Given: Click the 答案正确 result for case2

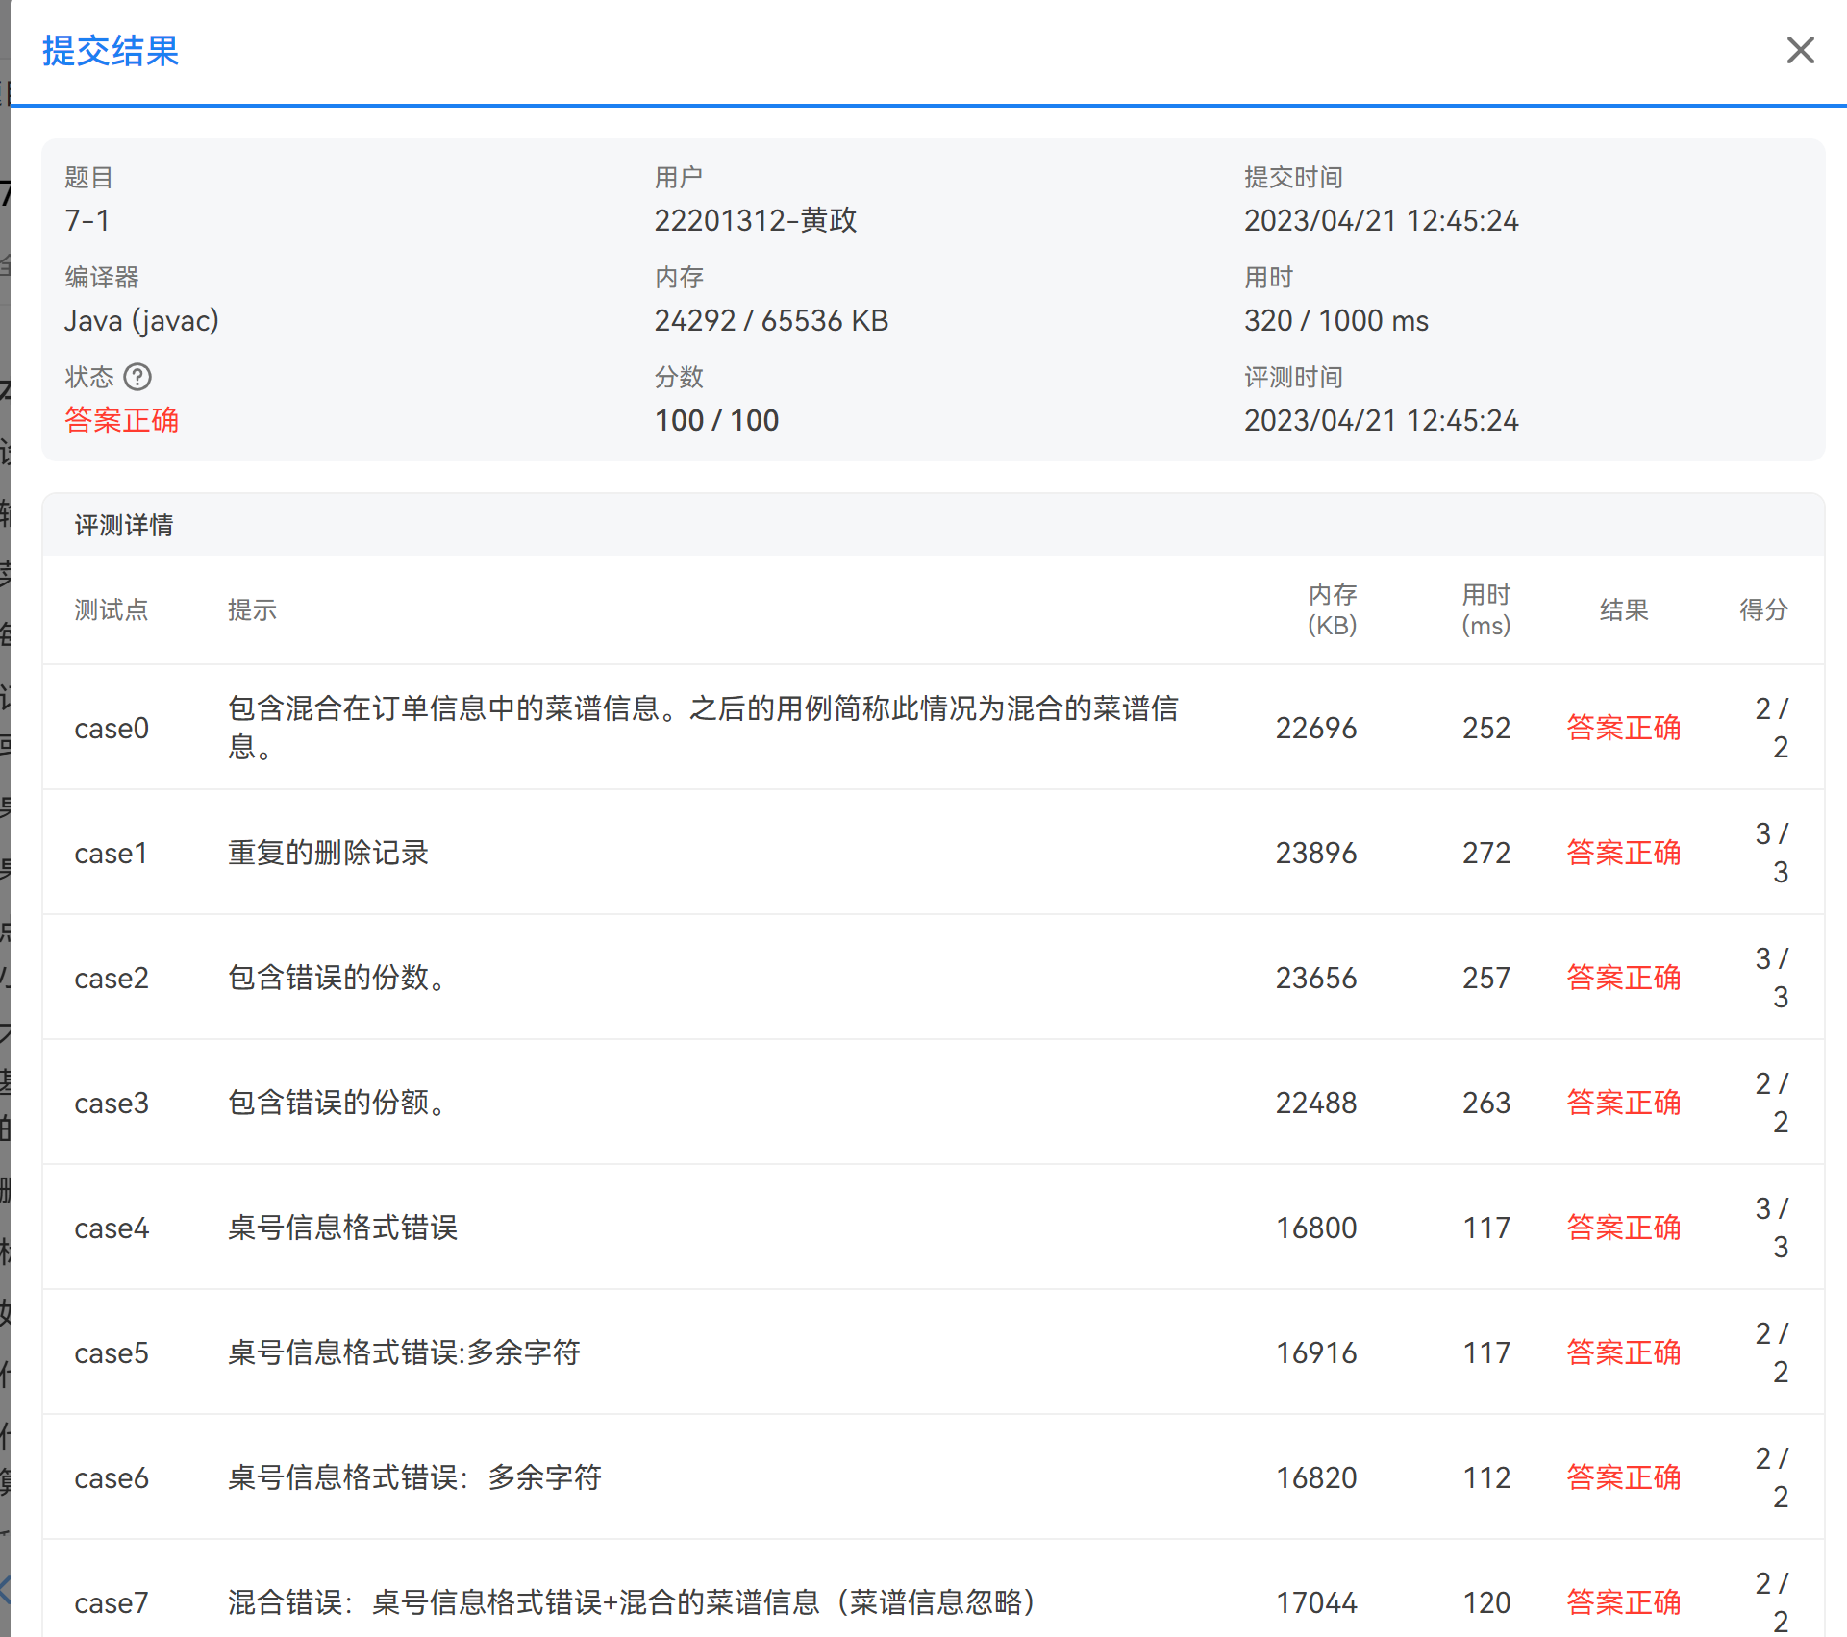Looking at the screenshot, I should (1623, 978).
